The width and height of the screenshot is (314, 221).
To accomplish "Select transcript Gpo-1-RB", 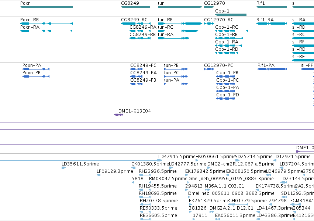I will (x=226, y=35).
